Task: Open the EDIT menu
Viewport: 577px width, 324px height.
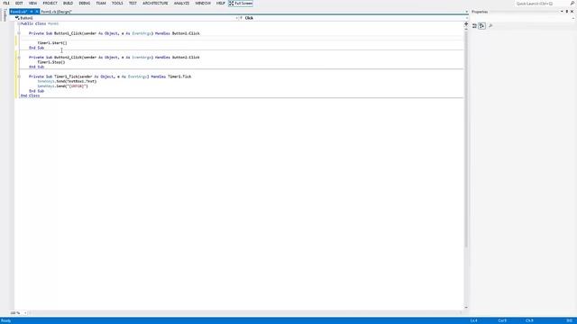Action: (19, 3)
